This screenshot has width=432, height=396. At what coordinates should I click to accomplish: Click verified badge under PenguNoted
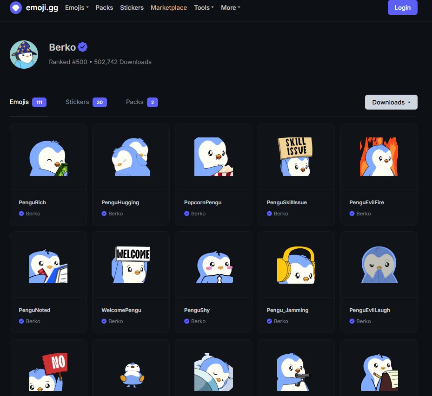click(x=21, y=321)
